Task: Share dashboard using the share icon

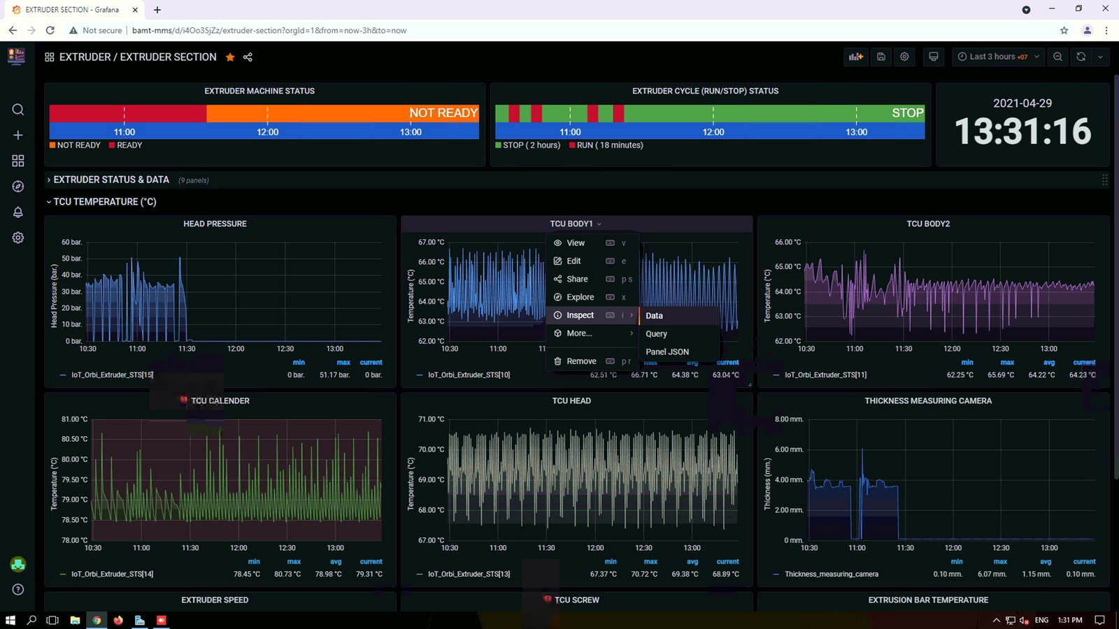Action: coord(248,57)
